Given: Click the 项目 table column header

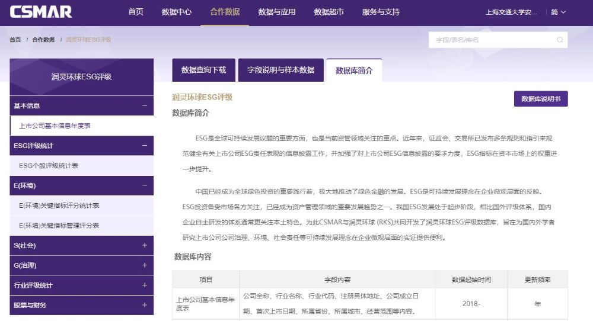Looking at the screenshot, I should click(x=206, y=280).
